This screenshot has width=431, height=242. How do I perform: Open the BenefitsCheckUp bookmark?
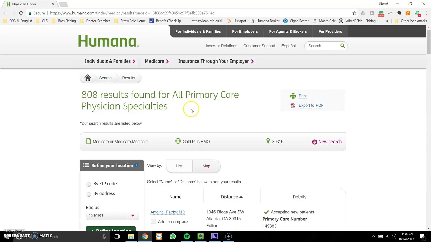(165, 21)
